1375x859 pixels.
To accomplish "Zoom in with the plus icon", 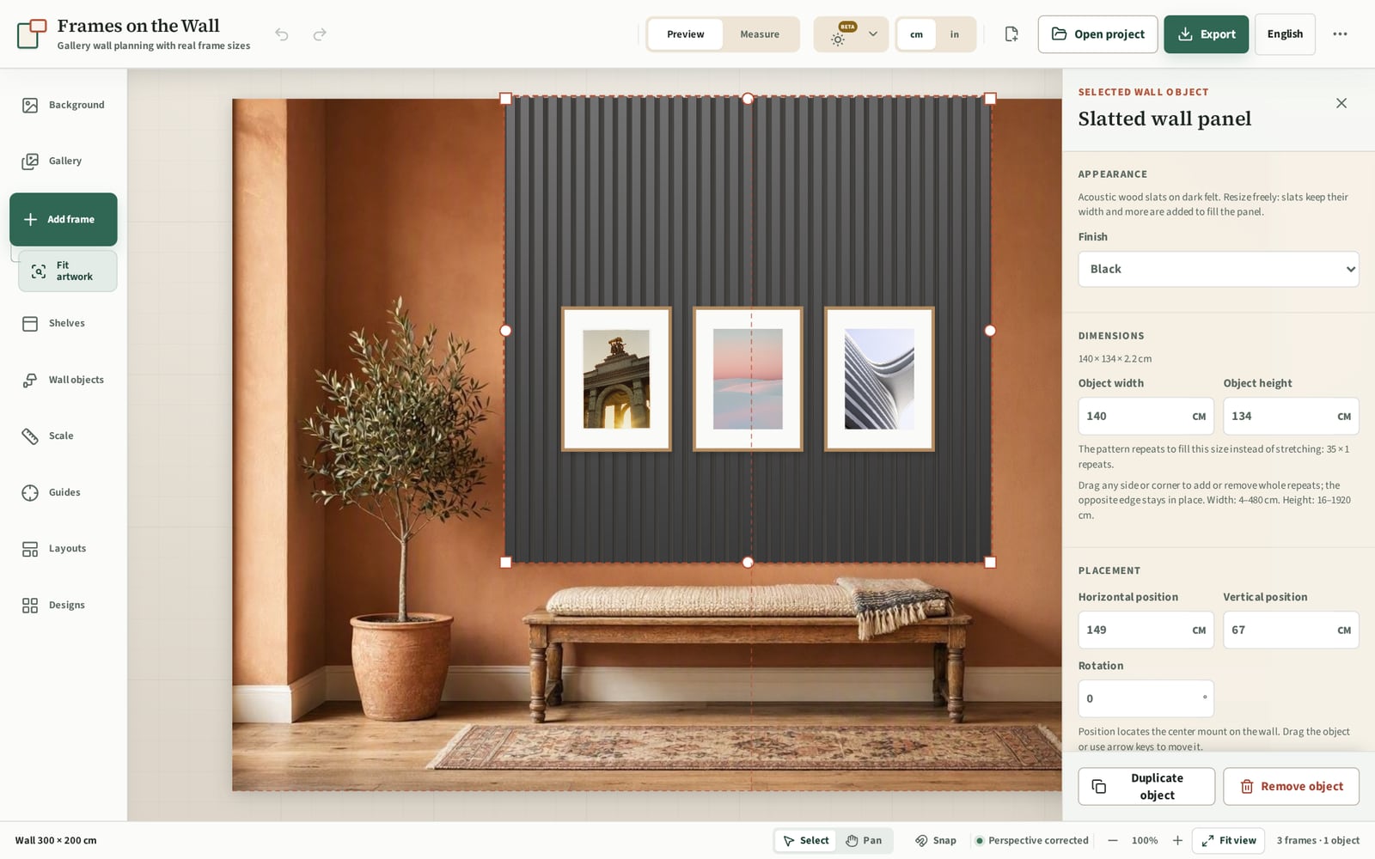I will click(x=1177, y=841).
